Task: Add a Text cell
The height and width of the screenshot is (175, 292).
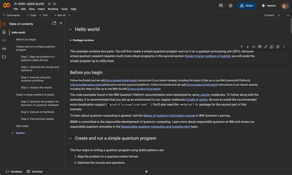Action: (43, 15)
